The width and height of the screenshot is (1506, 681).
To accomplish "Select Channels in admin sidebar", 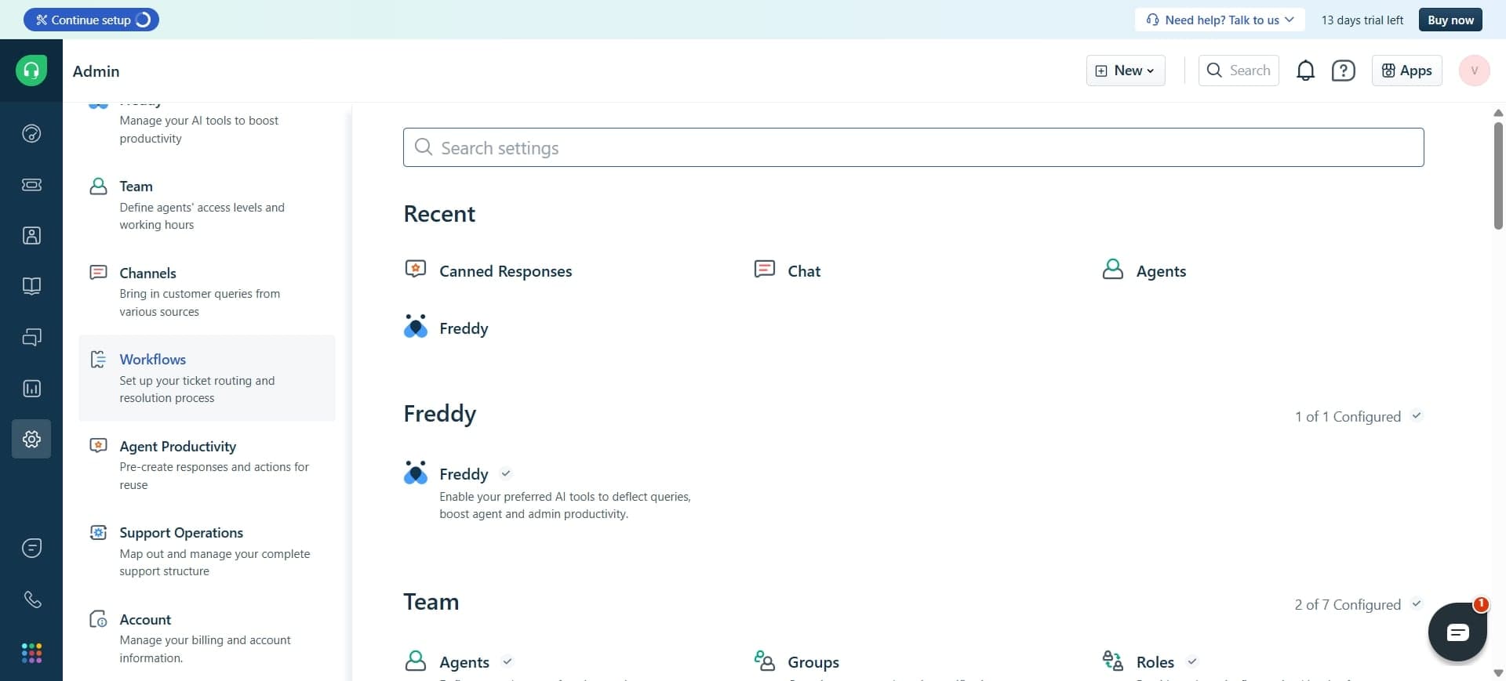I will tap(147, 273).
